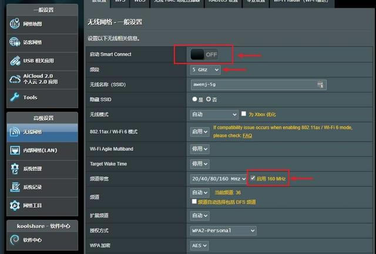Select 无线网络 in the sidebar menu
Viewport: 376px width, 254px height.
click(41, 133)
